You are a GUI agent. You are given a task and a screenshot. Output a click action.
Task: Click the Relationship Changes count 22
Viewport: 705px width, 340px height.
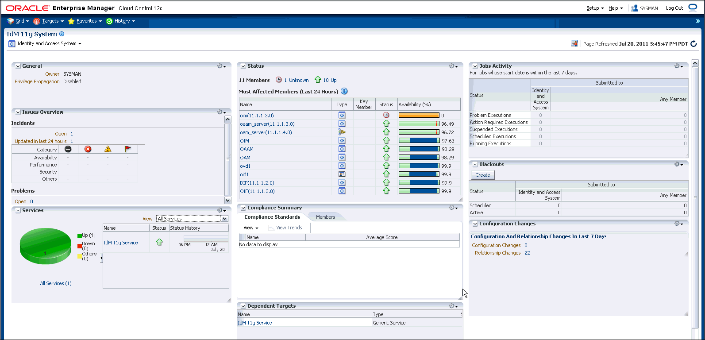527,253
